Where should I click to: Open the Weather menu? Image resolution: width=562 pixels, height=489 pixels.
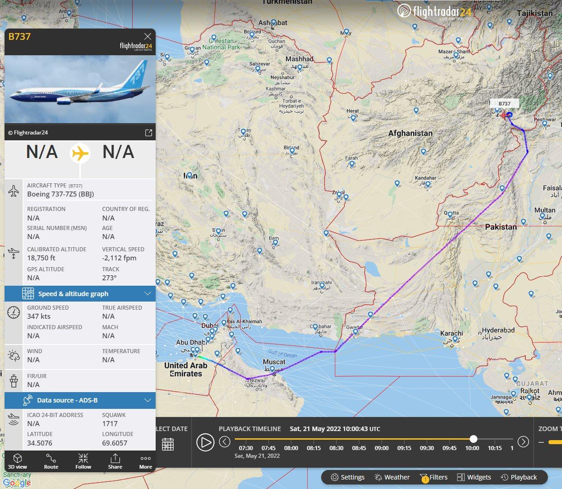click(x=392, y=477)
